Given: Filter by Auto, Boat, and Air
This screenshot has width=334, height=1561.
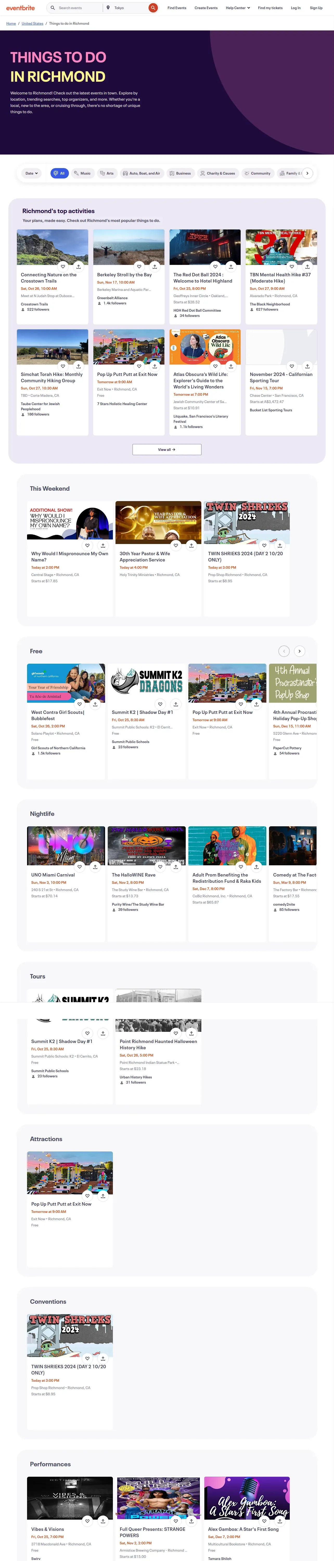Looking at the screenshot, I should (x=141, y=173).
